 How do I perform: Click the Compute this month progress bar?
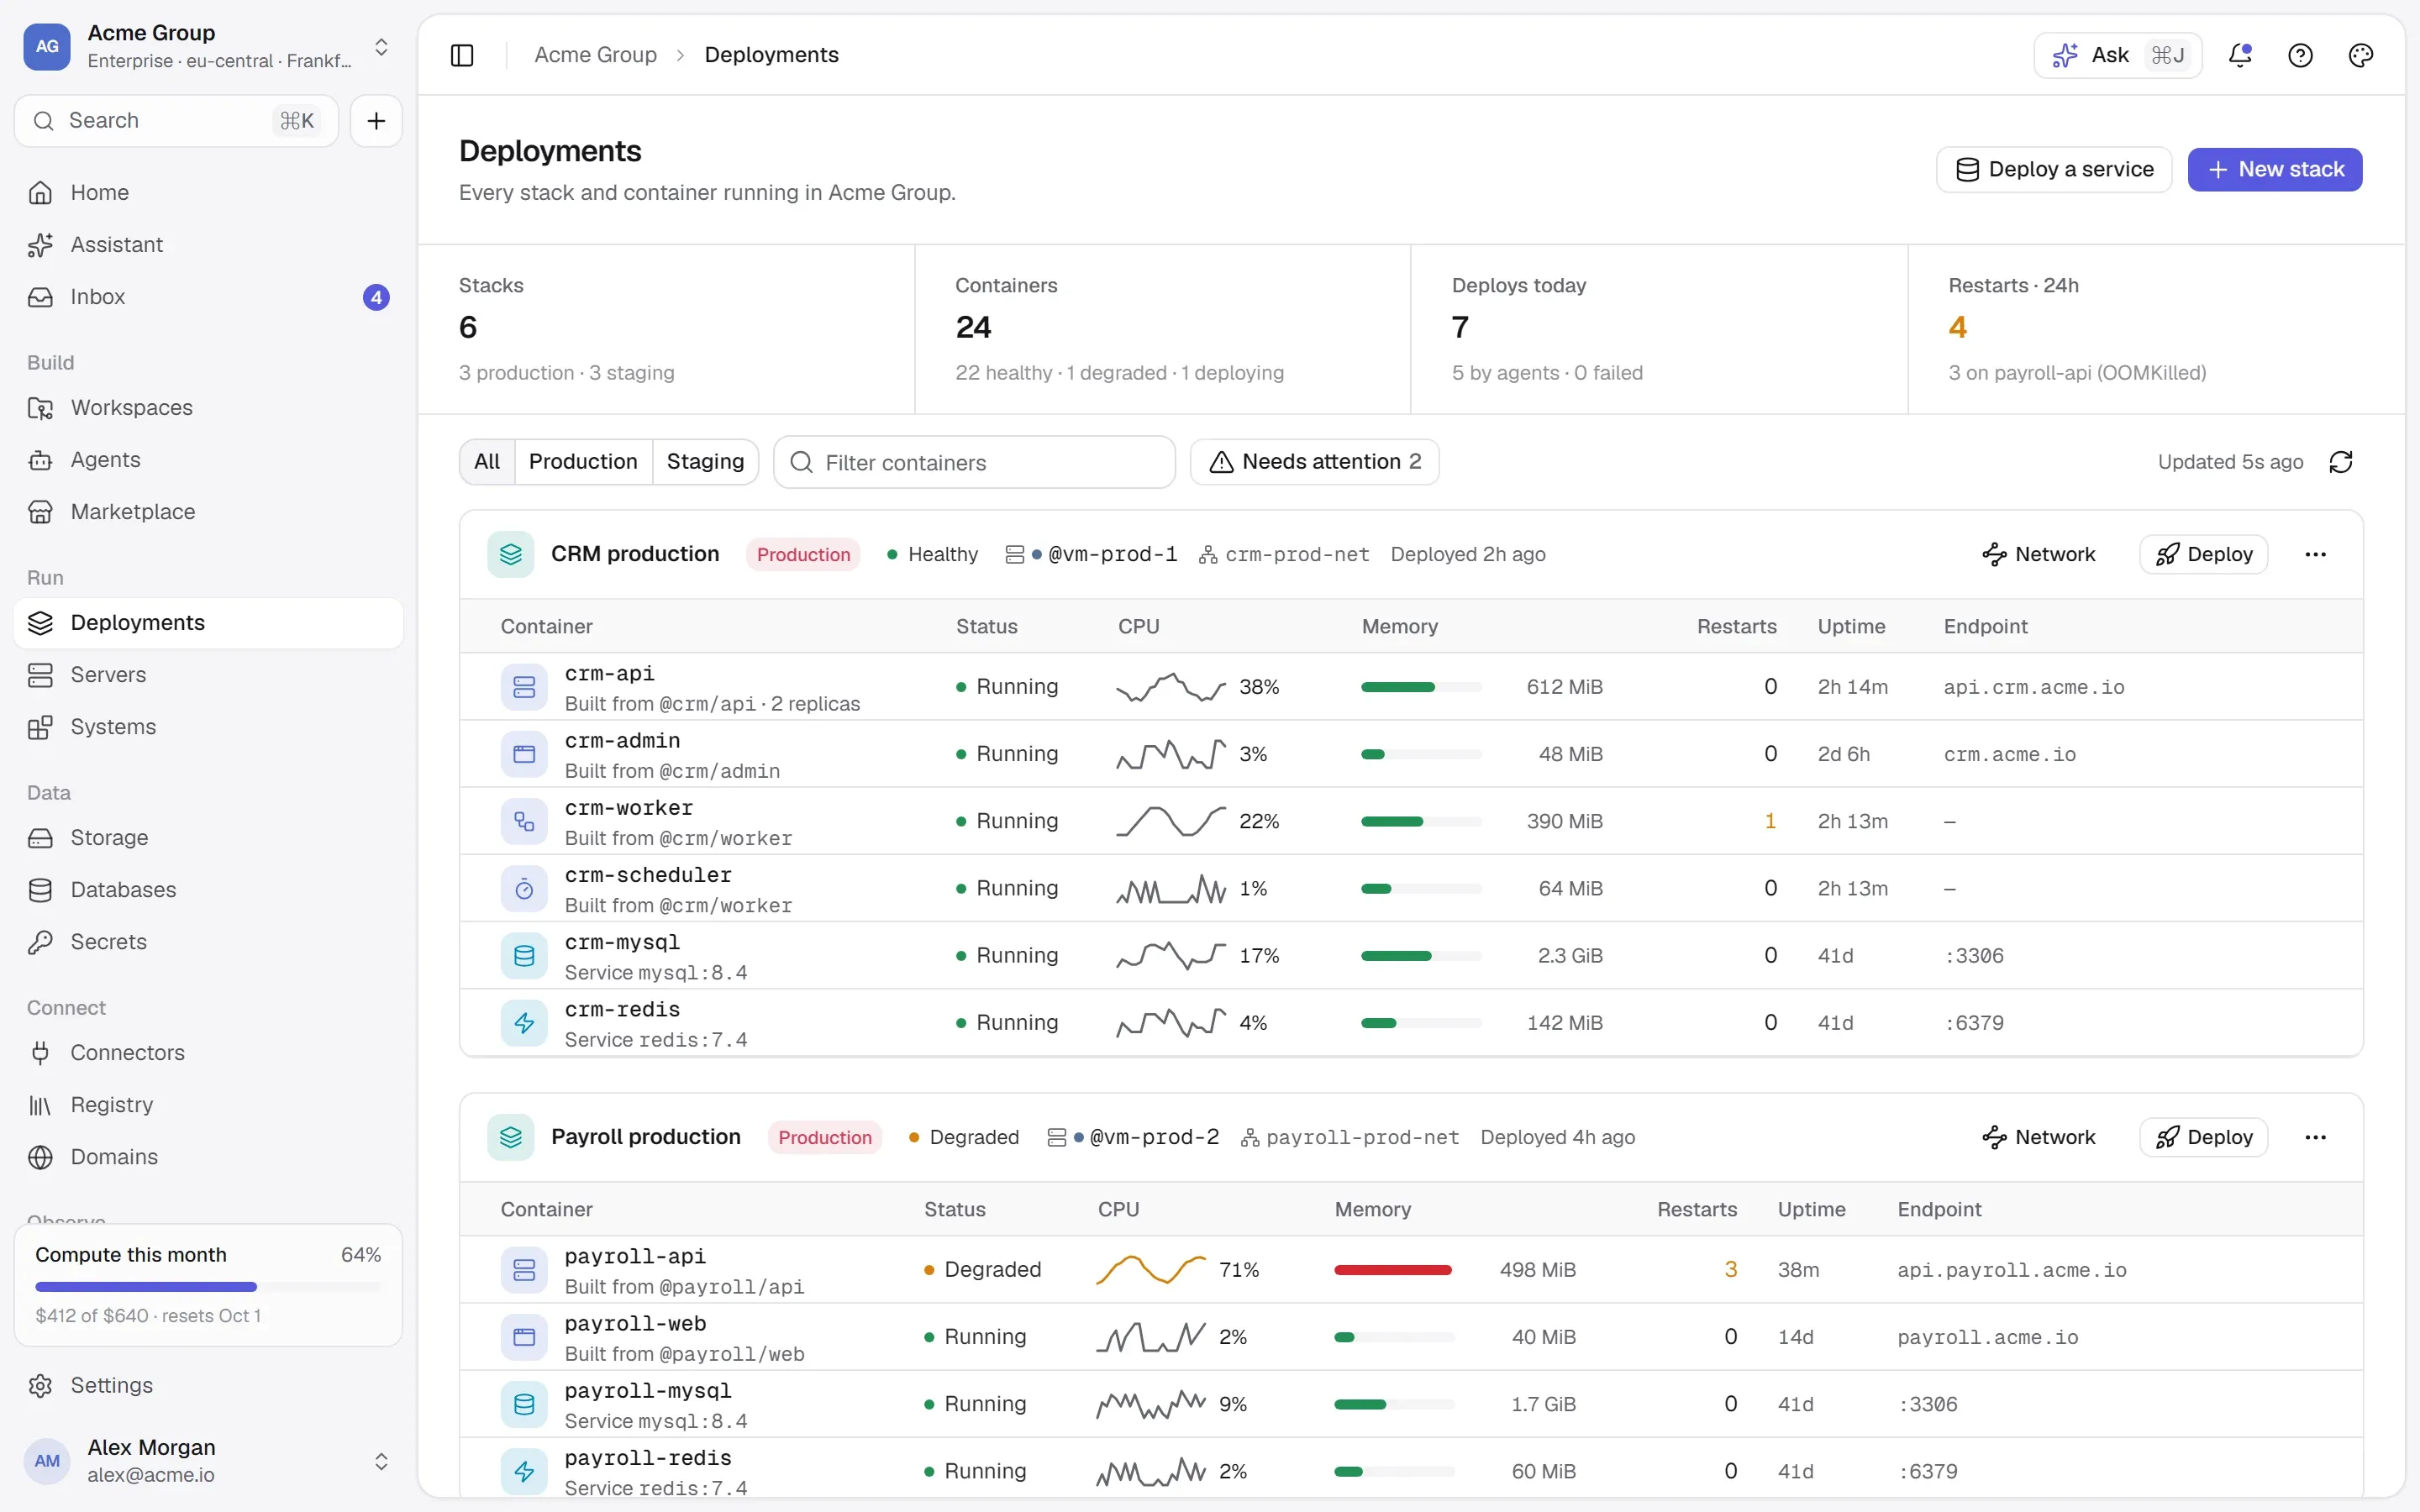coord(208,1287)
